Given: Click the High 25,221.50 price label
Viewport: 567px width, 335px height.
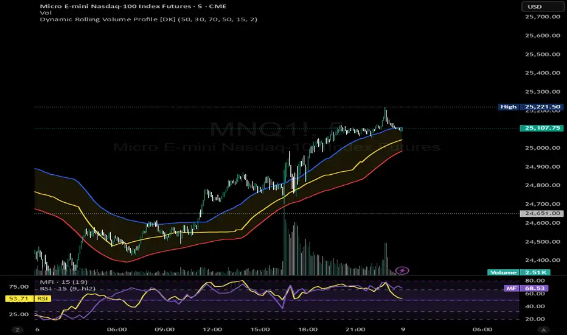Looking at the screenshot, I should [x=530, y=107].
